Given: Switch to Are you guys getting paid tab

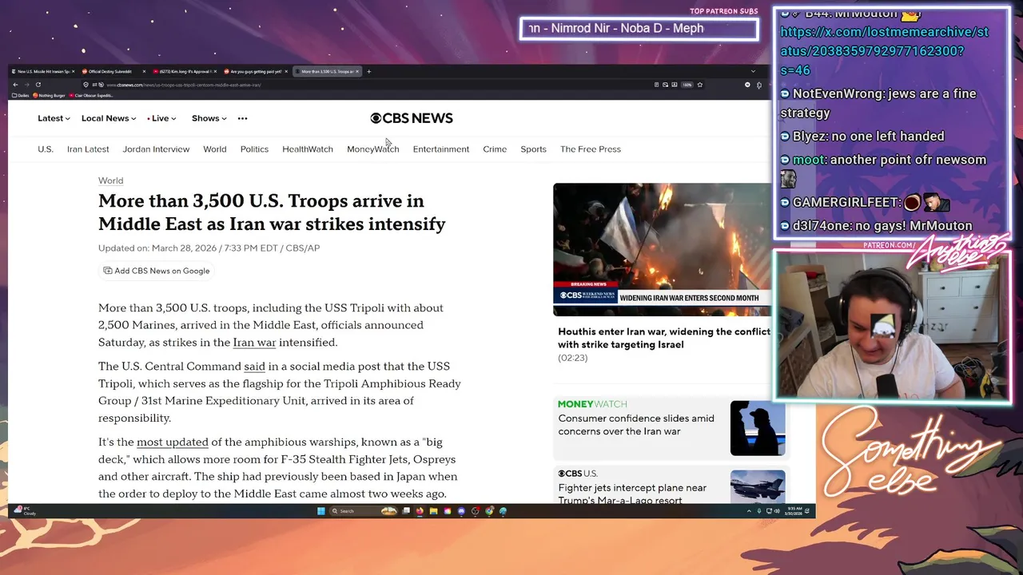Looking at the screenshot, I should click(x=254, y=72).
